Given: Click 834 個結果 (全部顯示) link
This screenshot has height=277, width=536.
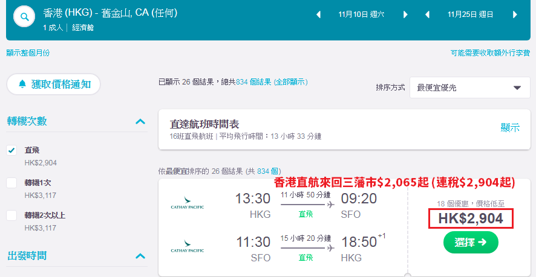Looking at the screenshot, I should 272,82.
